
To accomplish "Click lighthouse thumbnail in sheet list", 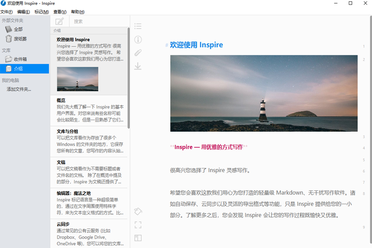I will pyautogui.click(x=77, y=79).
